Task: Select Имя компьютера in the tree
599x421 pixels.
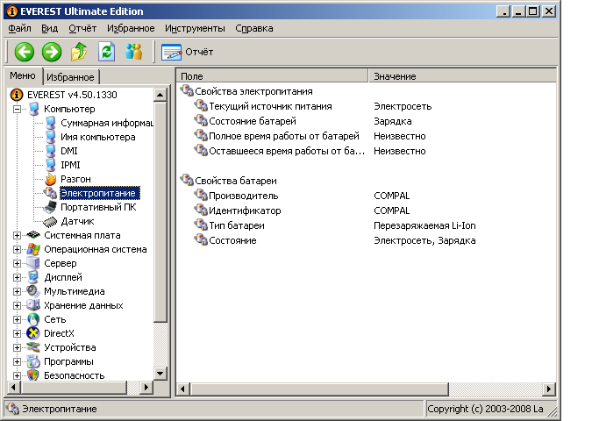Action: [98, 137]
